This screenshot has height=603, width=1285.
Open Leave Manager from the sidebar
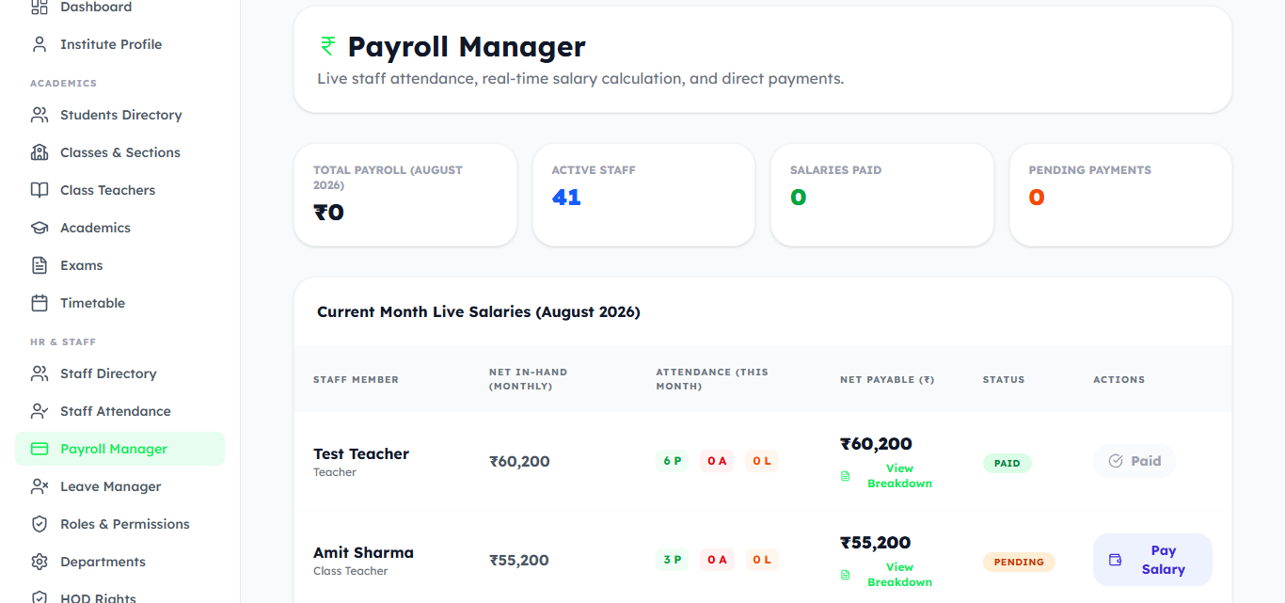click(119, 486)
